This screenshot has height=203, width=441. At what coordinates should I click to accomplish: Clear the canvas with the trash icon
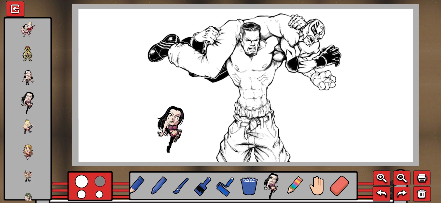click(422, 194)
